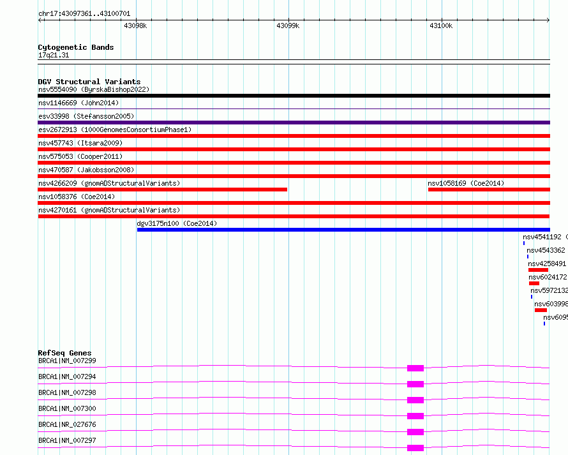Click the 43099k ruler label
The image size is (568, 455).
(x=288, y=26)
